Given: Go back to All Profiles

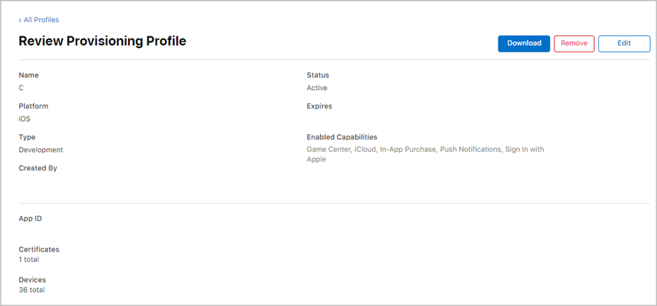Looking at the screenshot, I should tap(39, 20).
